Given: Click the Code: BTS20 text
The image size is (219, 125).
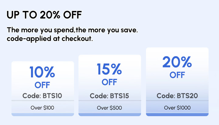Looking at the screenshot, I should point(177,96).
